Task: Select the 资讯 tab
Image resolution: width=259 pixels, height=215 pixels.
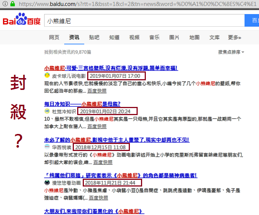Action: click(74, 37)
